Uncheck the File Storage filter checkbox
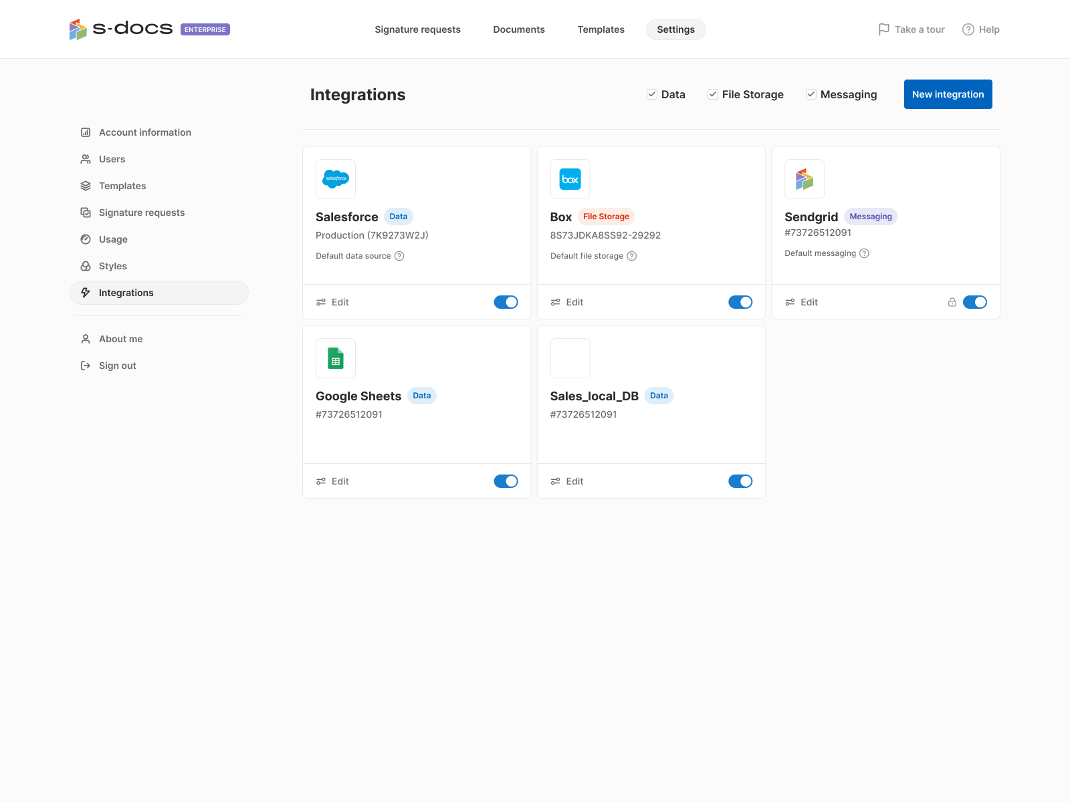The image size is (1070, 802). (x=713, y=94)
